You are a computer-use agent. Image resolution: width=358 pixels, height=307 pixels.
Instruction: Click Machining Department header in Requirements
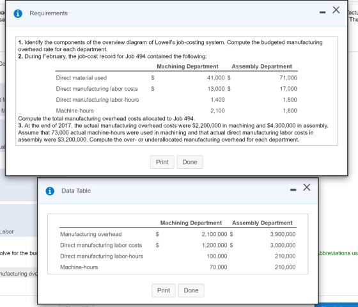click(187, 67)
